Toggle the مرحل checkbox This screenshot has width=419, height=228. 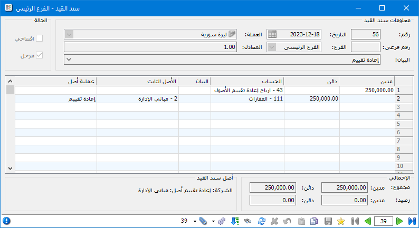(39, 55)
